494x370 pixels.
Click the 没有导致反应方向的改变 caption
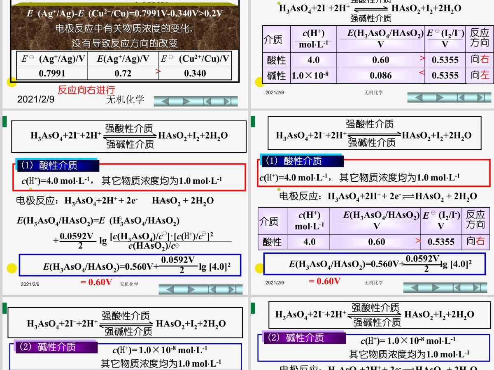tap(125, 43)
